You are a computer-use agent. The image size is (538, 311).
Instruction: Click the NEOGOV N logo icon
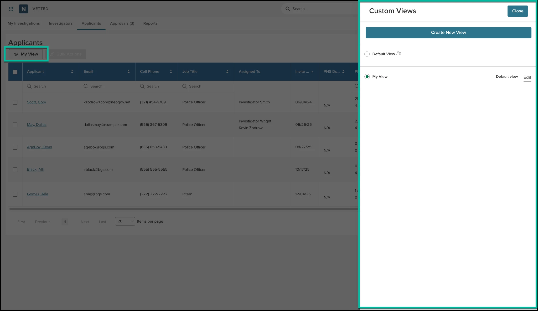click(23, 9)
